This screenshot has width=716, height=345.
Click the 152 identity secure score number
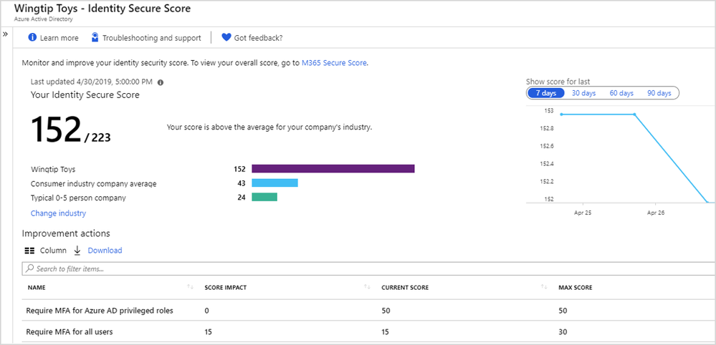coord(56,130)
